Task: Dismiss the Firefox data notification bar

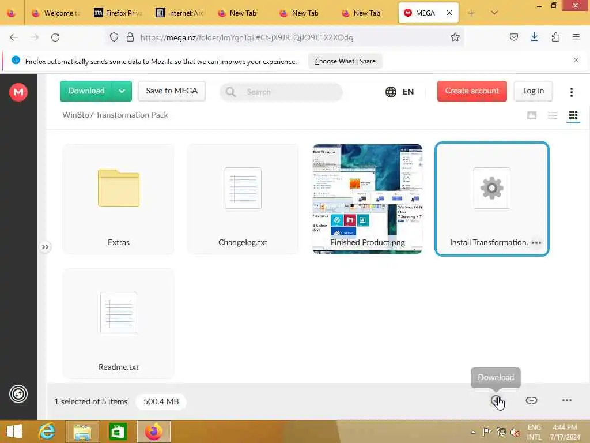Action: pyautogui.click(x=576, y=60)
